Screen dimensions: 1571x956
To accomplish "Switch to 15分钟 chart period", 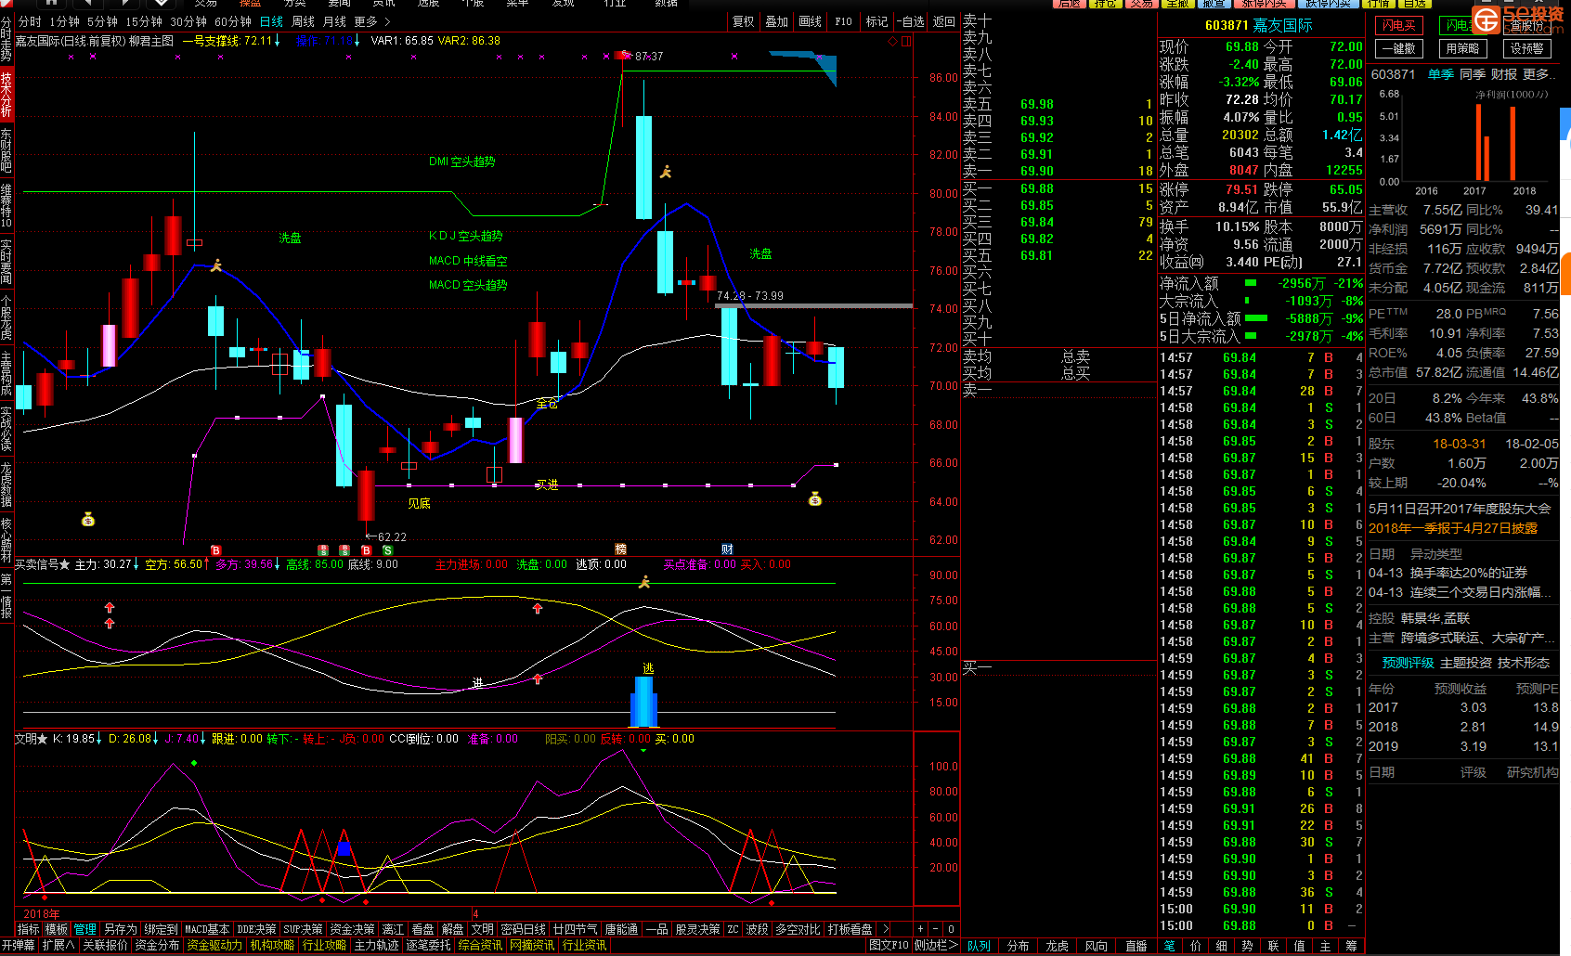I will (144, 21).
